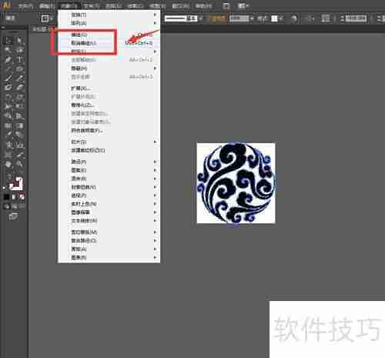Switch to Gradient fill mode
This screenshot has height=358, width=385.
14,197
